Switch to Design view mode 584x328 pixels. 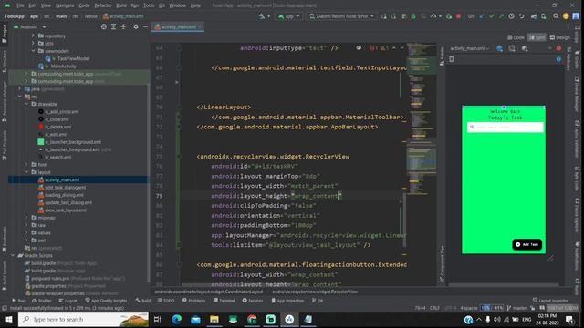click(559, 37)
